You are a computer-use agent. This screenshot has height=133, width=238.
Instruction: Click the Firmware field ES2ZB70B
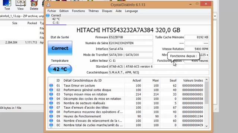[x=131, y=37]
